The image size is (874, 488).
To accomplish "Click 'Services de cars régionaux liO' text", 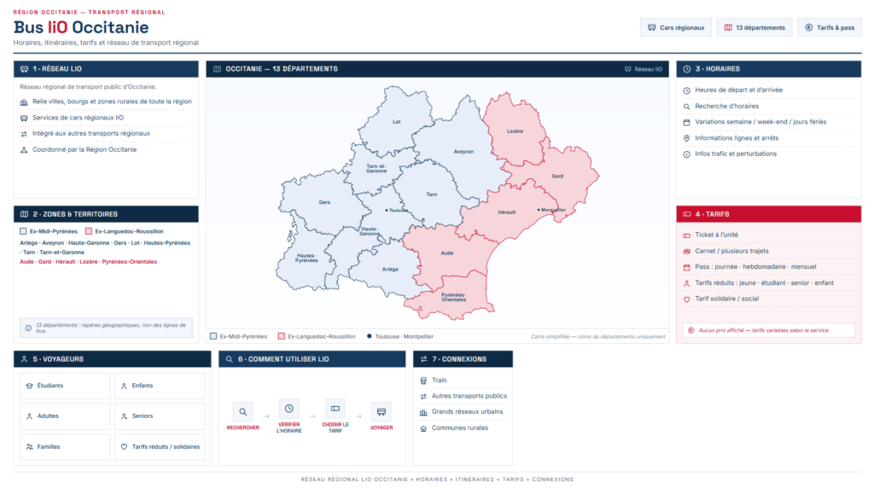I will (x=78, y=118).
